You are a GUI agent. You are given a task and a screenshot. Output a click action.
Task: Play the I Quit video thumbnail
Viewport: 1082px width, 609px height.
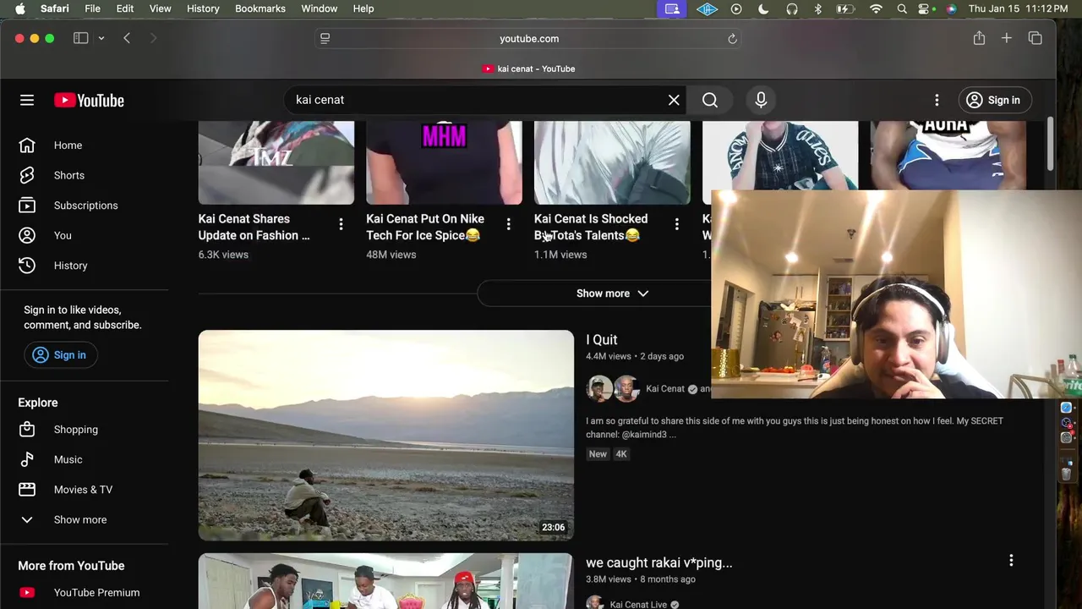coord(386,436)
